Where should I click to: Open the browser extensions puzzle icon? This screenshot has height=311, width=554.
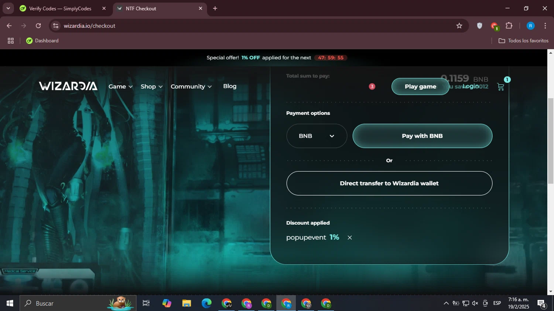[509, 26]
